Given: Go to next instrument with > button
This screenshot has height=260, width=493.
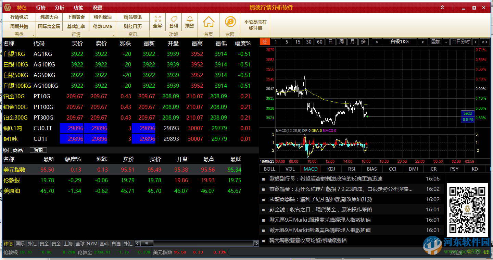Looking at the screenshot, I should (423, 42).
